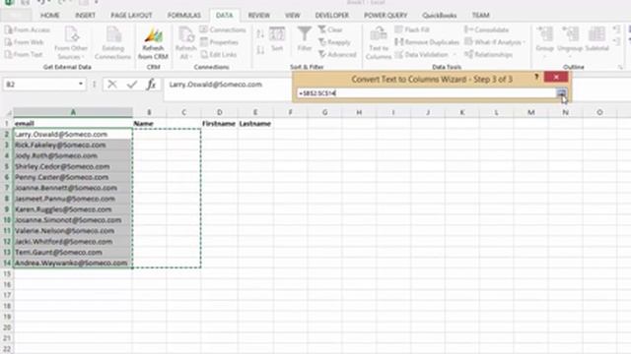Image resolution: width=631 pixels, height=354 pixels.
Task: Open the FORMULAS tab
Action: point(184,16)
